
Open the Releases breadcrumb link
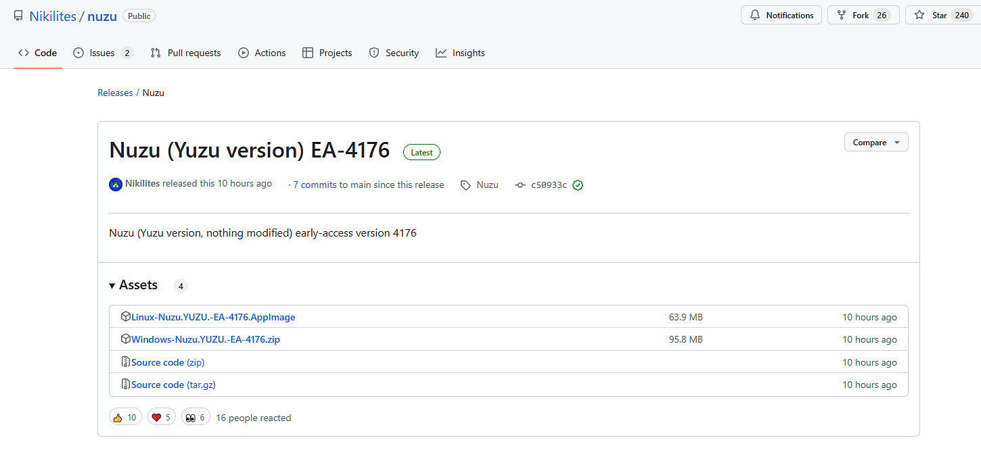(x=115, y=93)
